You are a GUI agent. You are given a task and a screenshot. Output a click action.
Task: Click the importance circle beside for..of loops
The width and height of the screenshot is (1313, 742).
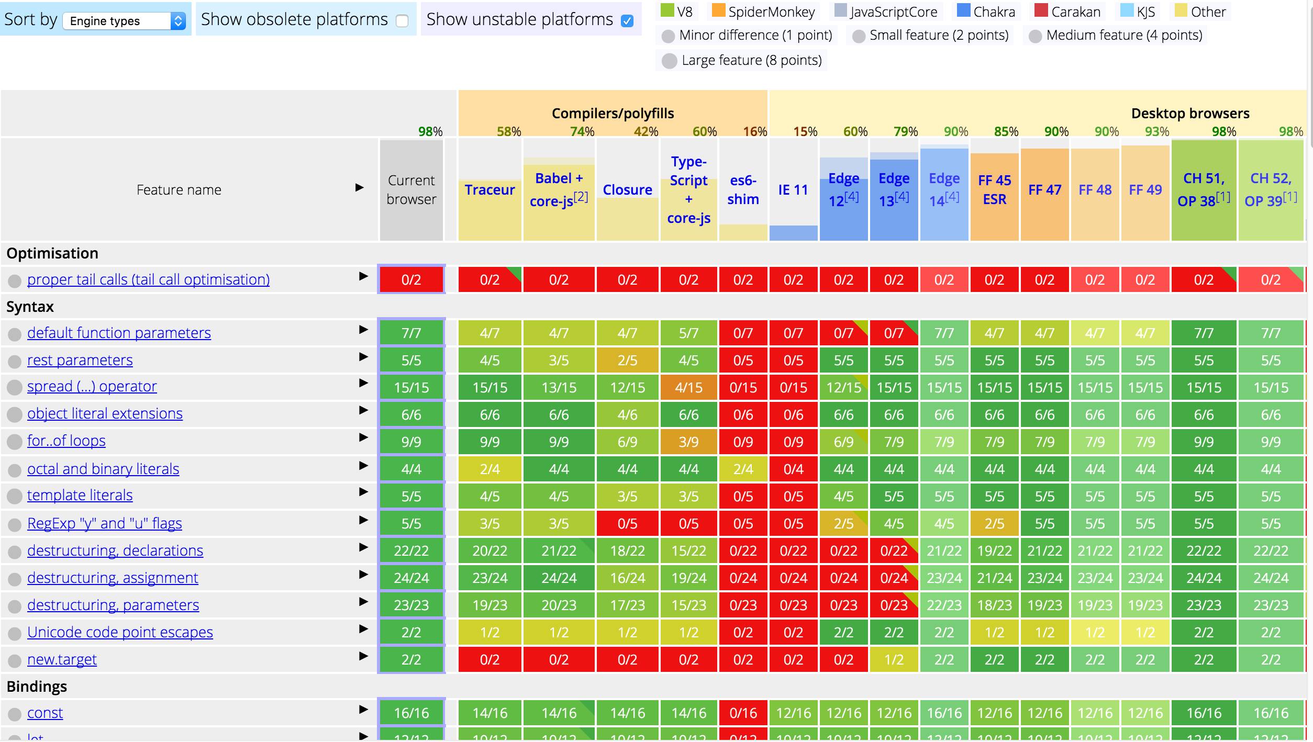click(15, 442)
